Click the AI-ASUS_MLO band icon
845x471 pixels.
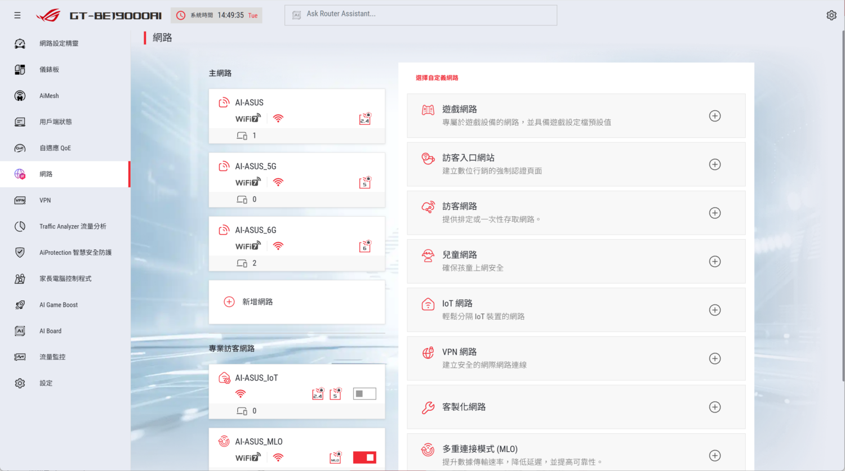[336, 457]
